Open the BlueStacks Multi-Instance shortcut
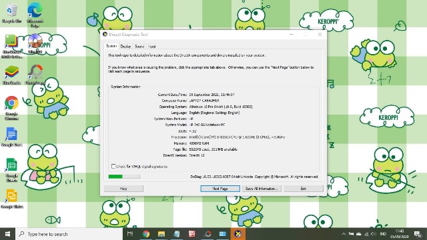The width and height of the screenshot is (427, 240). click(x=11, y=46)
